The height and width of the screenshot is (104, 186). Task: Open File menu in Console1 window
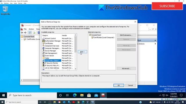pyautogui.click(x=25, y=29)
